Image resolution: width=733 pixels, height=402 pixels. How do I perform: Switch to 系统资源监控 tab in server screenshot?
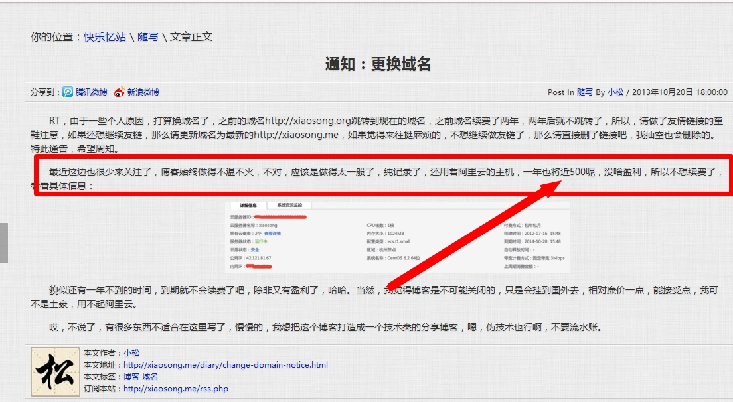290,206
